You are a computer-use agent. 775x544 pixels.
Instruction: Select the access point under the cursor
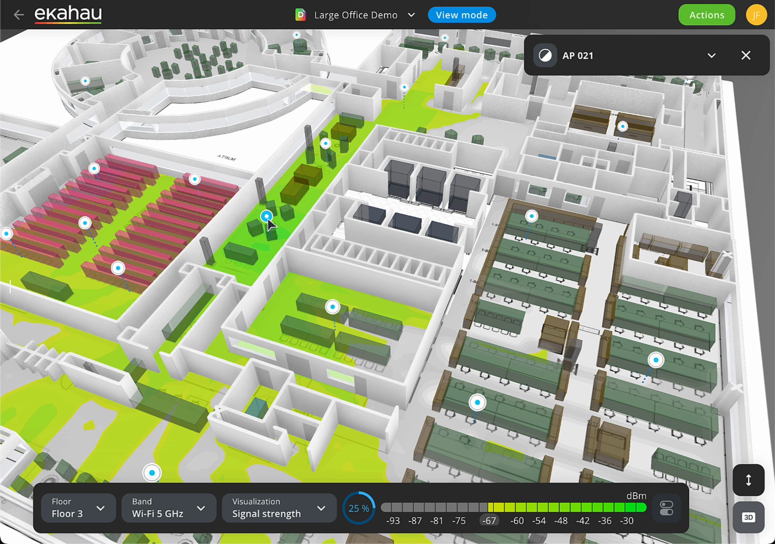pos(267,217)
